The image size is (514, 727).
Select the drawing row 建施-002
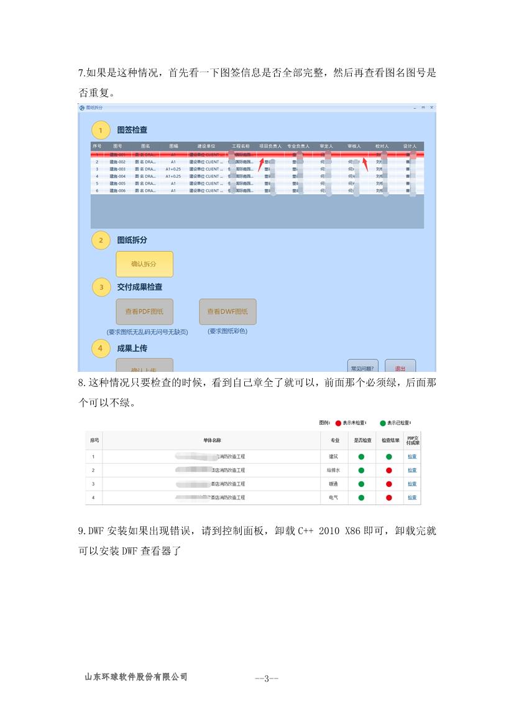point(257,162)
